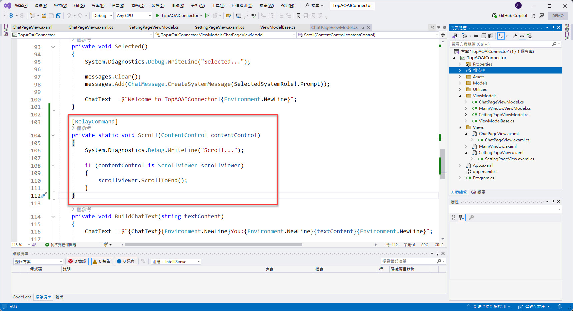Screen dimensions: 573x311
Task: Open the Build + IntelliSense dropdown in Error List
Action: pos(176,261)
